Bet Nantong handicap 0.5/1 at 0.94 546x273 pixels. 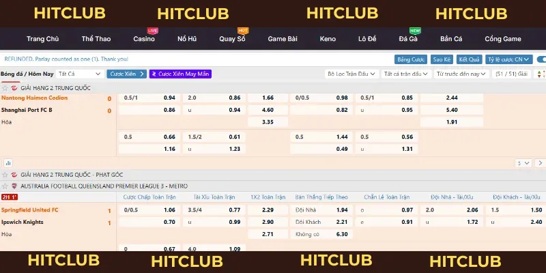tap(149, 98)
